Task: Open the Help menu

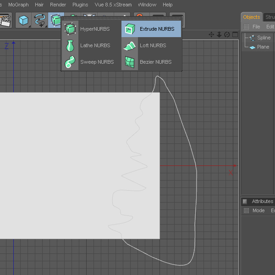Action: tap(167, 5)
